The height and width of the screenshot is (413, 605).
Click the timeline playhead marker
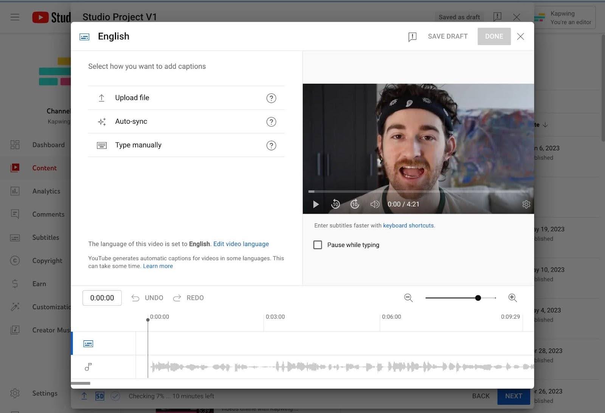148,320
